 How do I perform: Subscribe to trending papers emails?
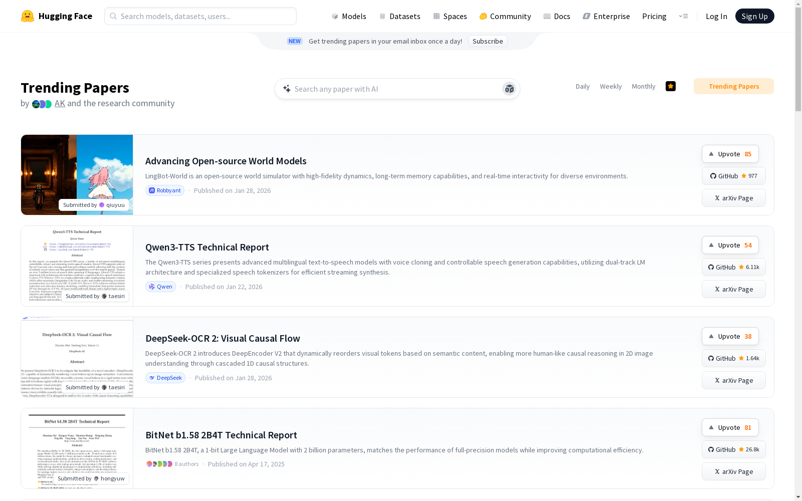tap(488, 41)
